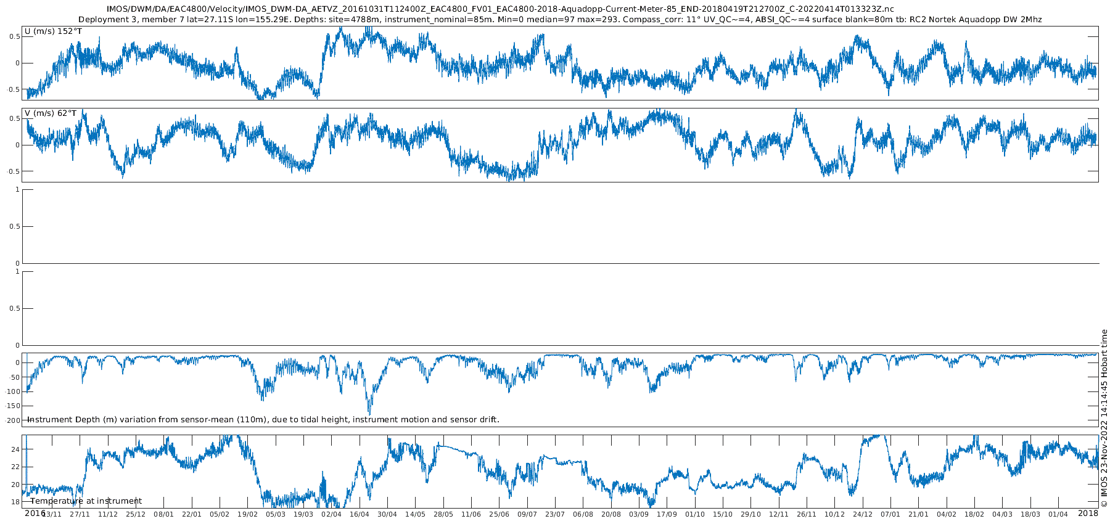The image size is (1110, 524).
Task: Click the '10/12' date tick label
Action: point(834,514)
